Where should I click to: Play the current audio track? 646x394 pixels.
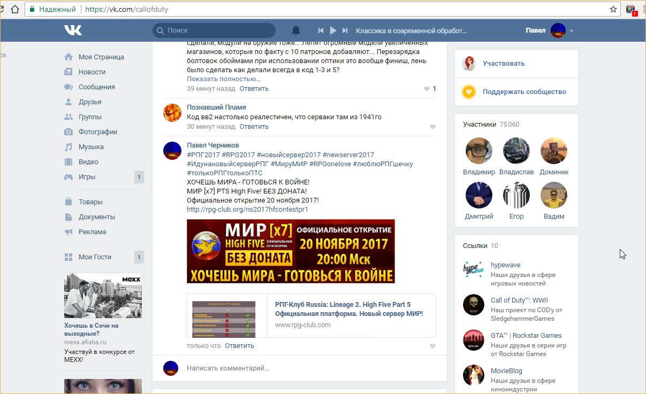[333, 30]
